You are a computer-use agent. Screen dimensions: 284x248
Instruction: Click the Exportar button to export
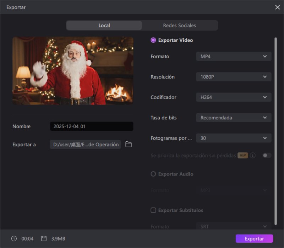[x=254, y=238]
